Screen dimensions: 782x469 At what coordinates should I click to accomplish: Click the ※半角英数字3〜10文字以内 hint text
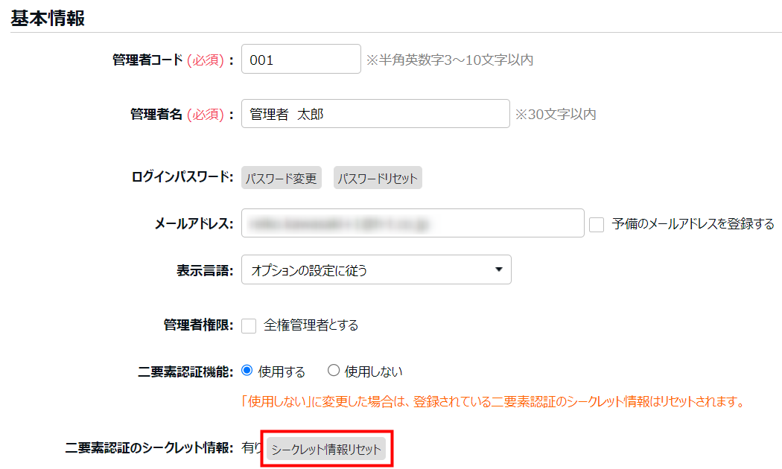coord(450,60)
